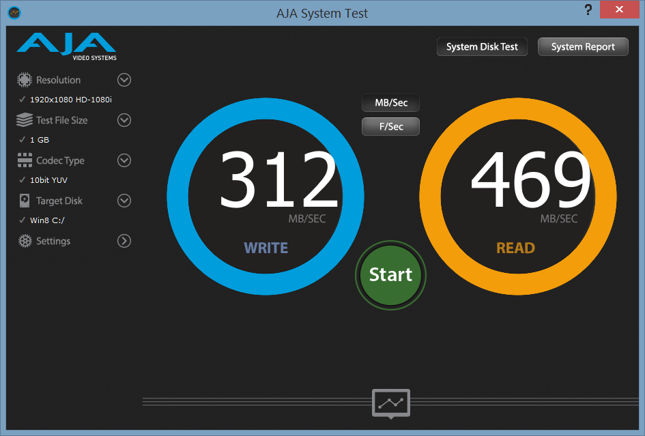Click the Settings label
Screen dimensions: 645x436
click(x=53, y=241)
